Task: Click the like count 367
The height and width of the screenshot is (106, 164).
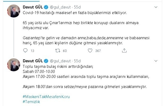Action: (98, 51)
